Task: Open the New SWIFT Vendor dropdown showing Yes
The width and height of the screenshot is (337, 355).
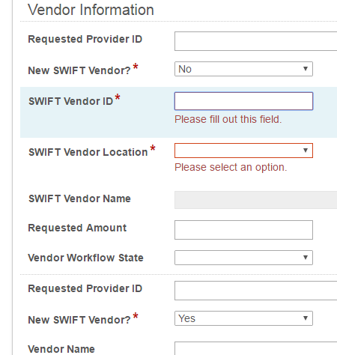Action: (x=243, y=318)
